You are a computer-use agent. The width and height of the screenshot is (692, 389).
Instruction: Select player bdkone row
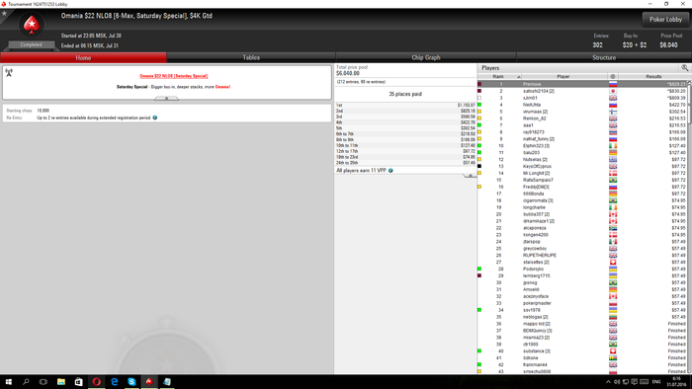[582, 357]
